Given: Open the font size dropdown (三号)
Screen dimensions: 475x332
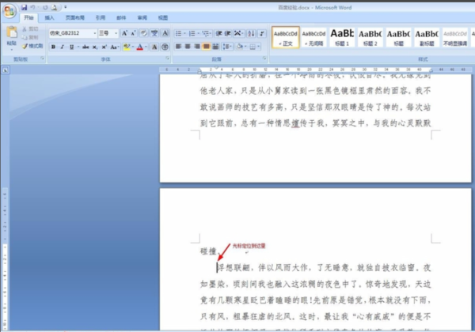Looking at the screenshot, I should pyautogui.click(x=116, y=33).
